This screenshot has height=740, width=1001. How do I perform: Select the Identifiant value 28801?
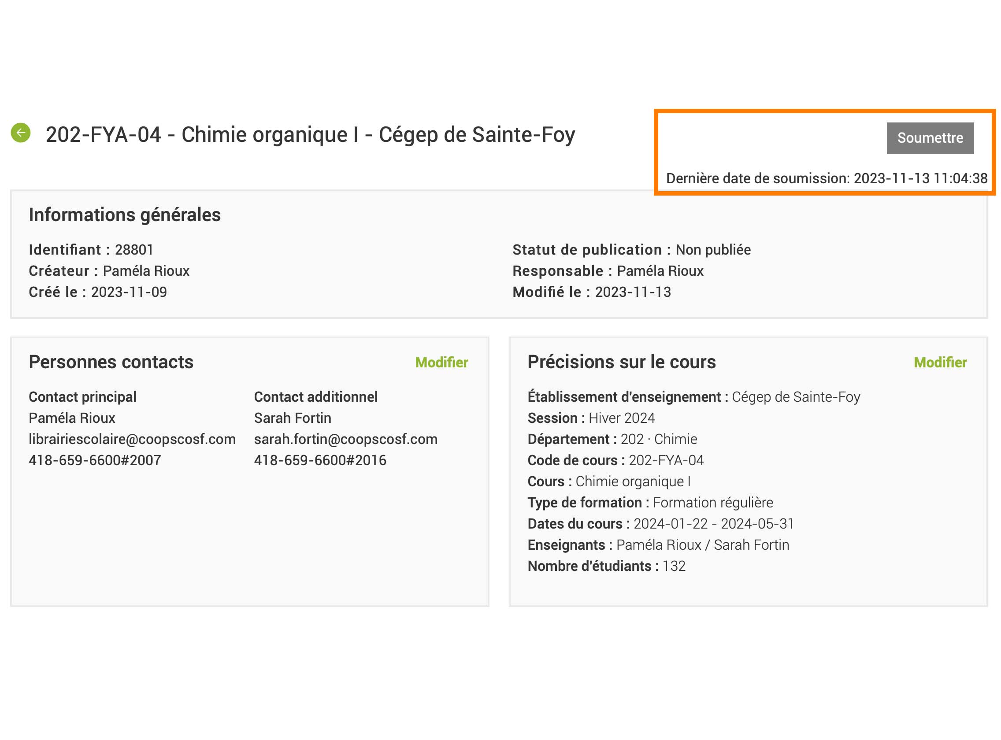point(134,250)
